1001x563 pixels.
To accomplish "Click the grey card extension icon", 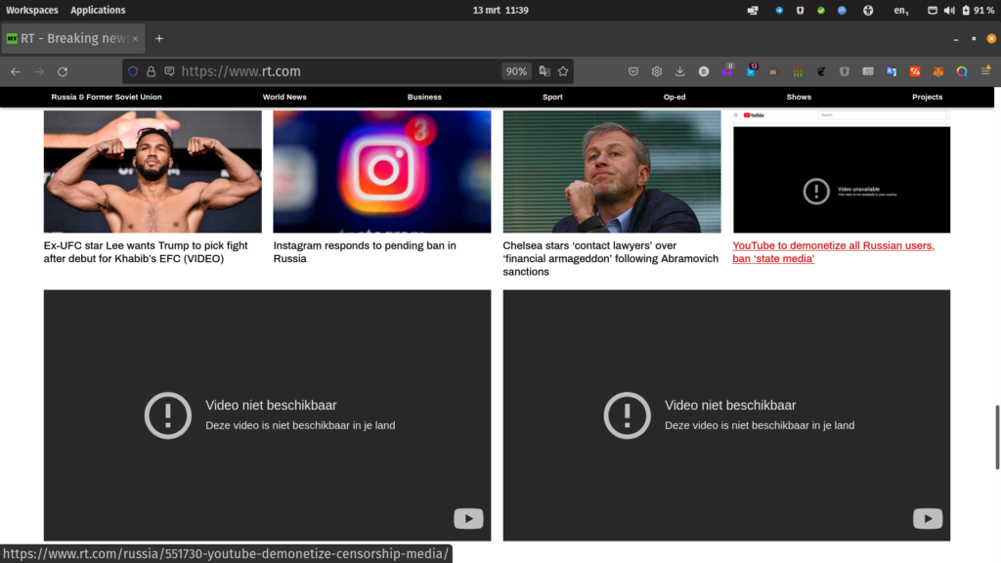I will [868, 71].
